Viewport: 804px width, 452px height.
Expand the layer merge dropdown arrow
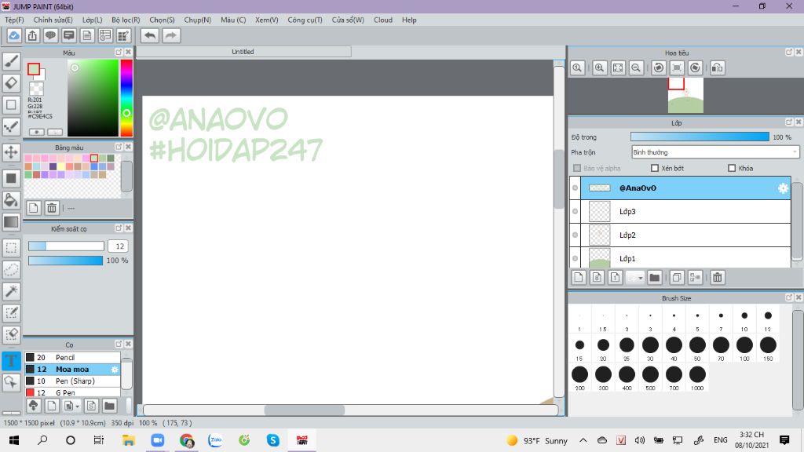(x=641, y=278)
